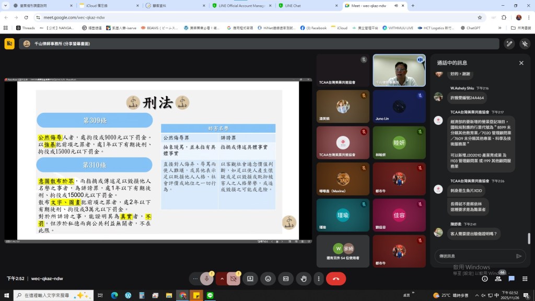Expand video settings arrow beside camera
Screen dimensions: 535x301
(222, 279)
